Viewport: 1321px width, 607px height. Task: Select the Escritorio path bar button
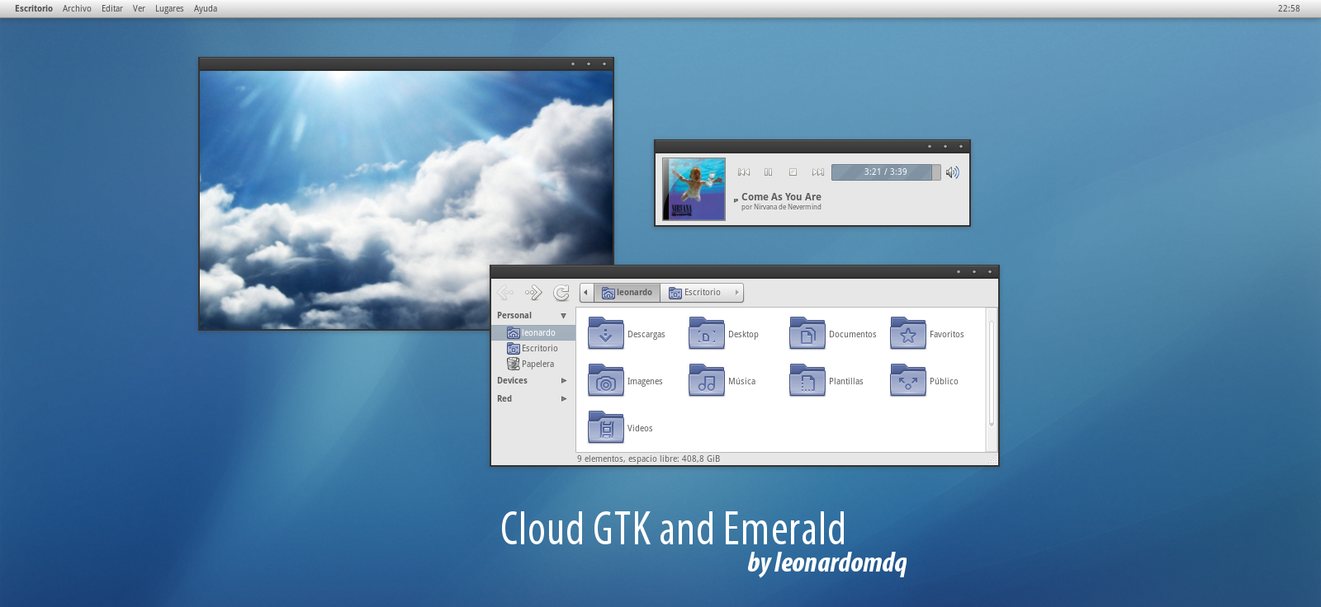695,292
